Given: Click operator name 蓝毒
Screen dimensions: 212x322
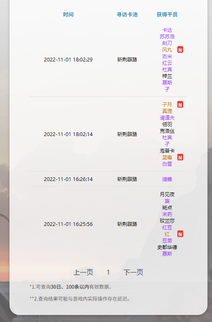Looking at the screenshot, I should pyautogui.click(x=167, y=157).
